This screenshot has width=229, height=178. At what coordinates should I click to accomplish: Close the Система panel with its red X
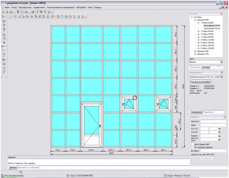(x=222, y=14)
